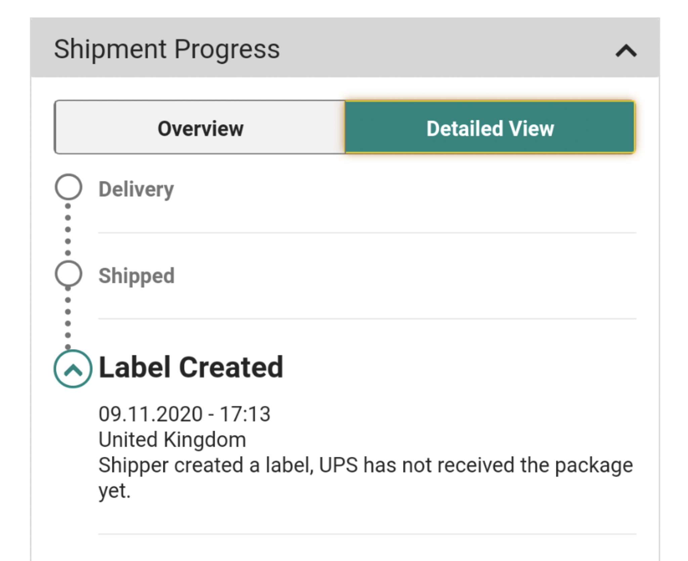Switch to the Overview tab
688x561 pixels.
point(200,127)
